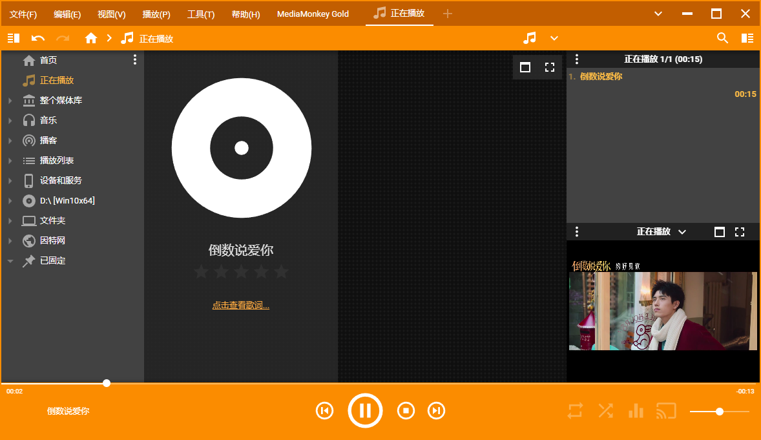This screenshot has height=440, width=761.
Task: Toggle the sidebar with the hamburger icon
Action: (x=13, y=38)
